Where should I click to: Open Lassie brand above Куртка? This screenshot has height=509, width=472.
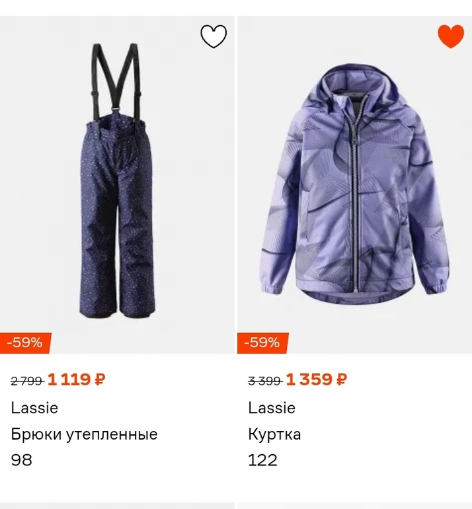coord(272,408)
